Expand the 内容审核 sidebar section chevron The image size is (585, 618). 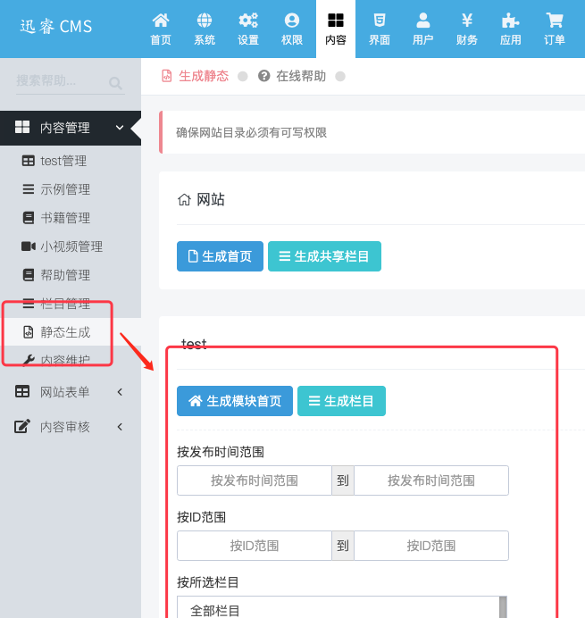pyautogui.click(x=120, y=427)
